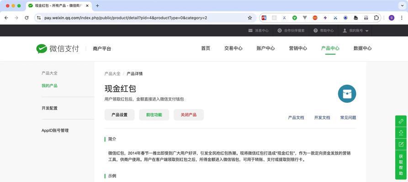Click the printer extension icon
The width and height of the screenshot is (408, 182).
point(366,18)
